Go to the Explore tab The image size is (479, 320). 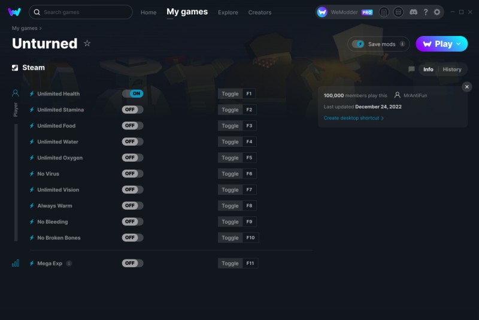[228, 13]
